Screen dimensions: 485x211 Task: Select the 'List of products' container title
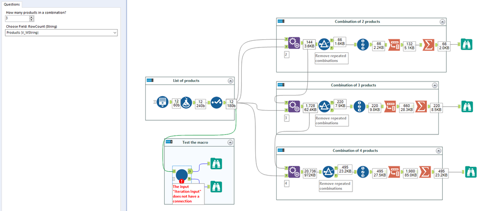click(x=186, y=81)
